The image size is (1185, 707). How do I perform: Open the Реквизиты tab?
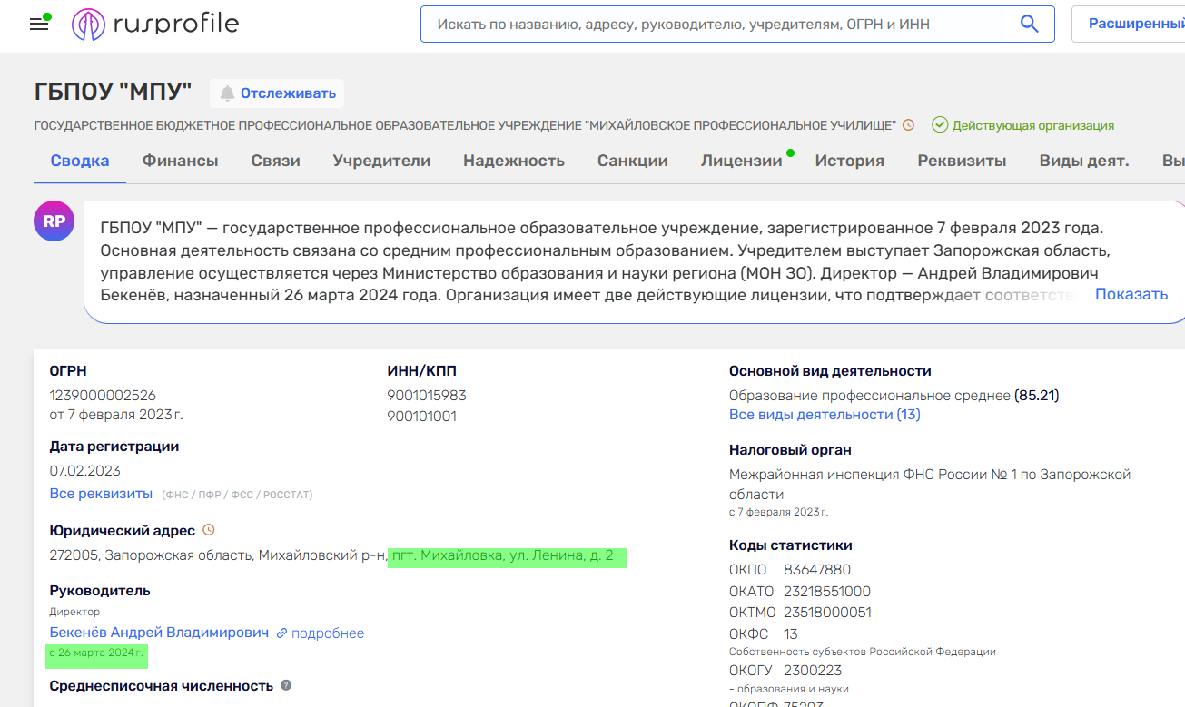(962, 161)
